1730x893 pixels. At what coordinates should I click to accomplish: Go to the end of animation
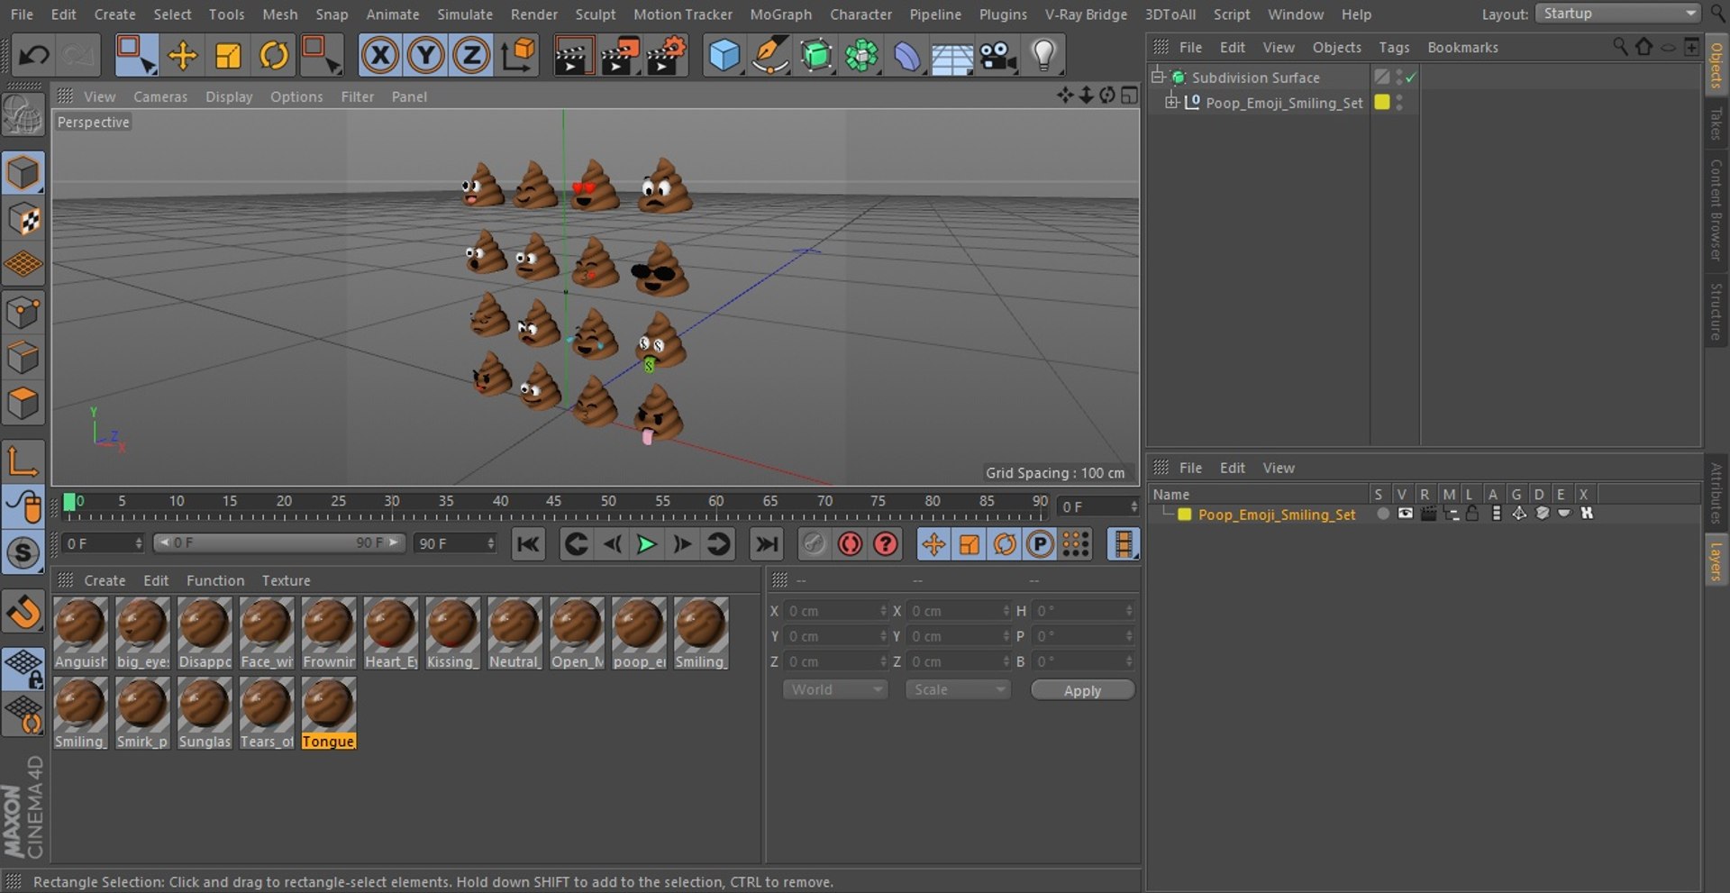766,544
